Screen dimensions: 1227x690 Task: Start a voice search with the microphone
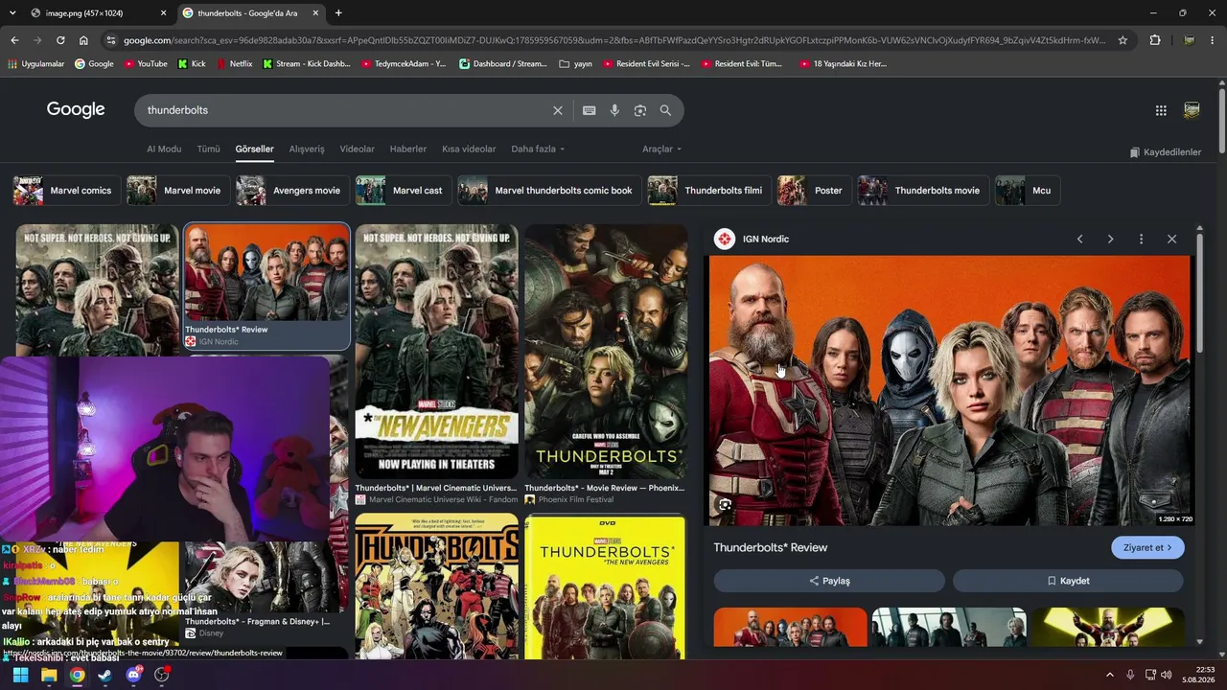coord(614,110)
